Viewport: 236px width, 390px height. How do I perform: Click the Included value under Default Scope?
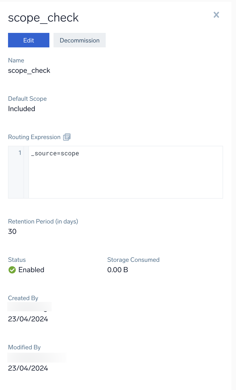[21, 109]
